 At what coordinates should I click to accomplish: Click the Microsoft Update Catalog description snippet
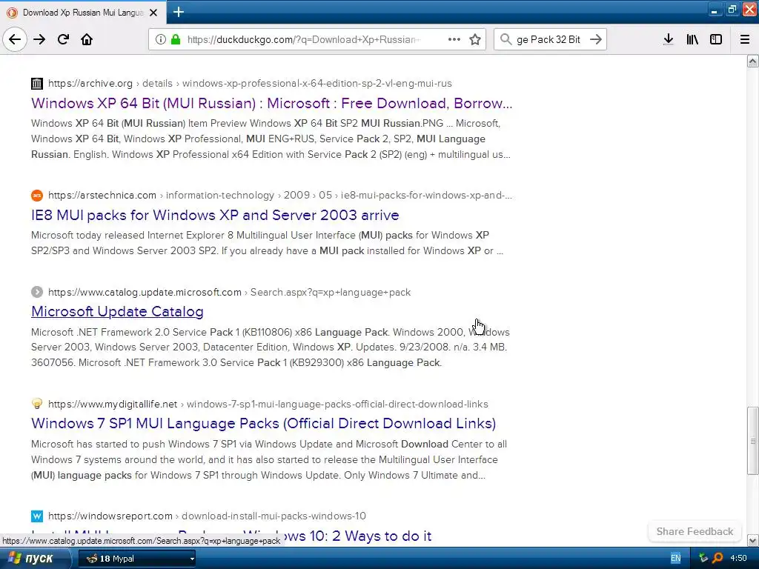click(x=270, y=347)
